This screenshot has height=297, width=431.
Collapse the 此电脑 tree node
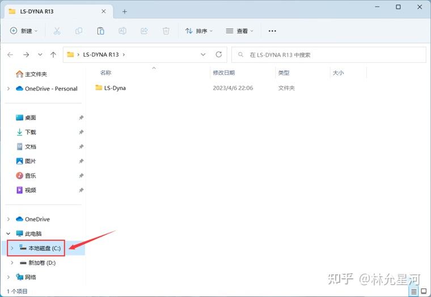[9, 234]
